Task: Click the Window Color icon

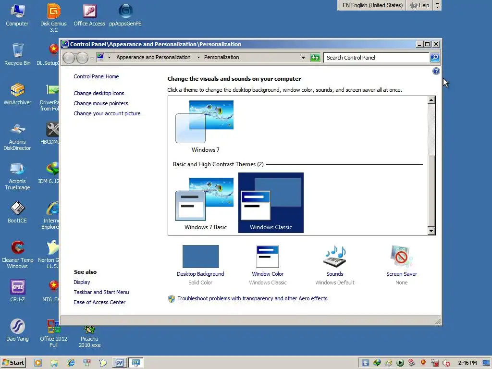Action: pyautogui.click(x=268, y=257)
